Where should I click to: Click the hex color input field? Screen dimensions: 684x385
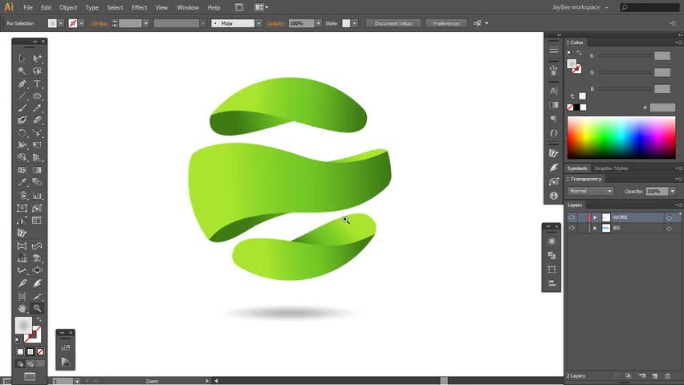[662, 107]
